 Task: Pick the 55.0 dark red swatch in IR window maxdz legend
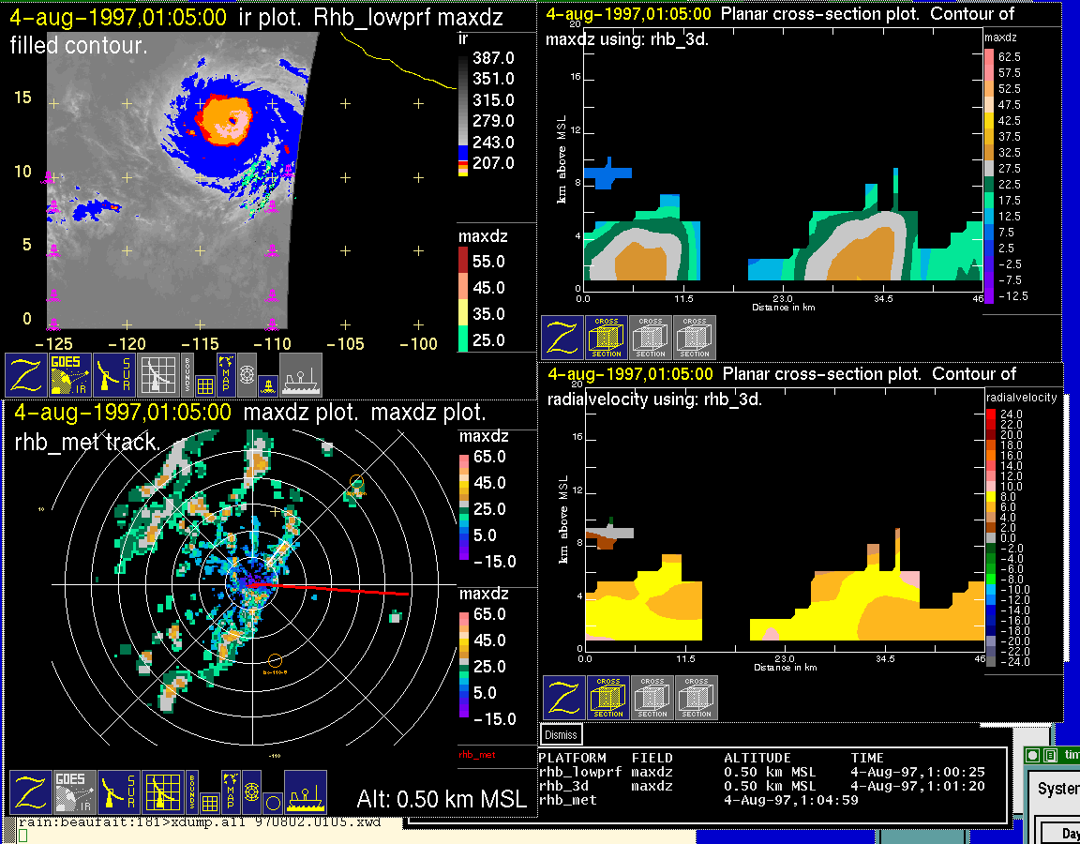pos(462,260)
